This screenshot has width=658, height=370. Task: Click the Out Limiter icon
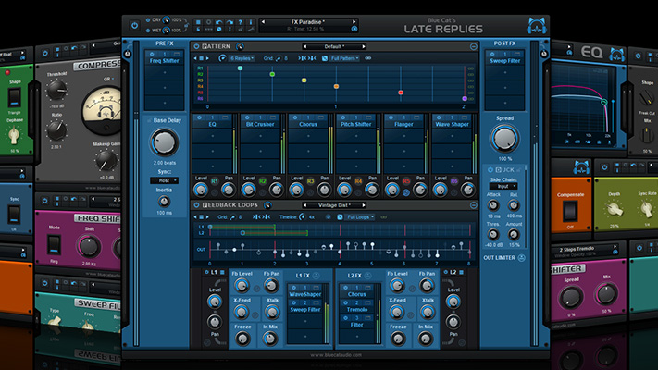point(521,258)
